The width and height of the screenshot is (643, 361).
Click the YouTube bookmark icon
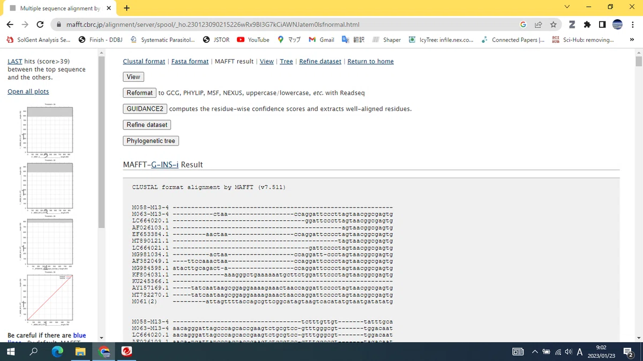tap(241, 40)
